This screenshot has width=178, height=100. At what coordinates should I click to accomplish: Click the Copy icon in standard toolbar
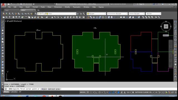tap(29, 17)
